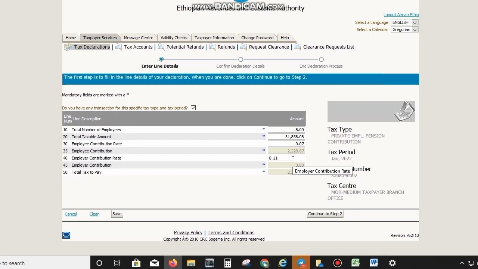This screenshot has height=269, width=478.
Task: Open the Bandicam recorder taskbar icon
Action: (338, 263)
